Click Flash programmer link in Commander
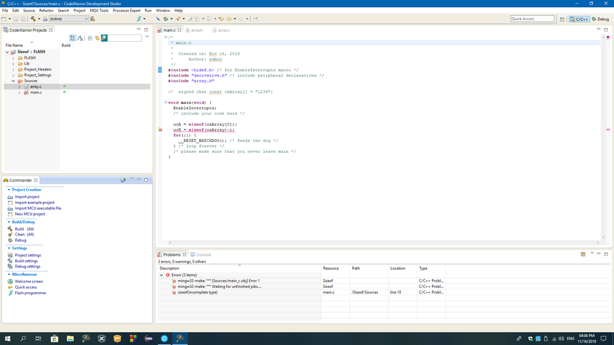This screenshot has height=345, width=614. (31, 293)
